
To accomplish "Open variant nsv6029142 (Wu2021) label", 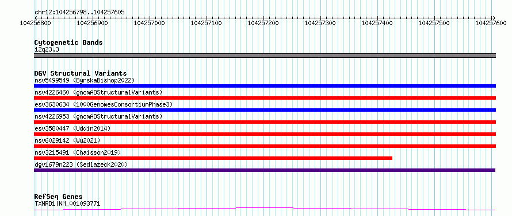I will point(67,140).
